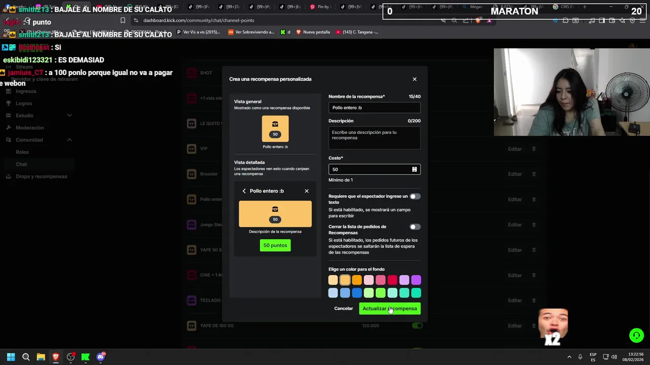
Task: Open the Ver Vis a vis (2015) bookmark
Action: click(198, 32)
